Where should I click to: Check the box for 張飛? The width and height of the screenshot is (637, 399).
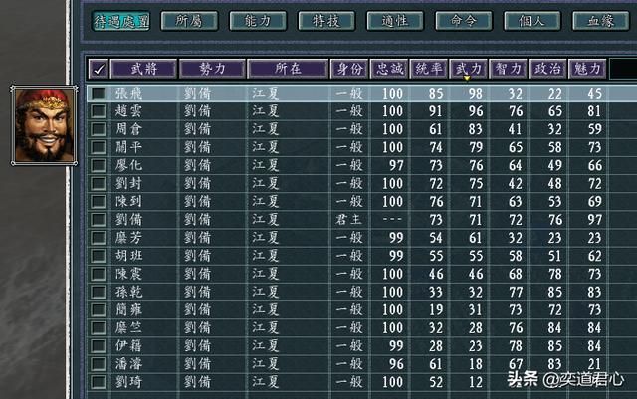click(99, 94)
